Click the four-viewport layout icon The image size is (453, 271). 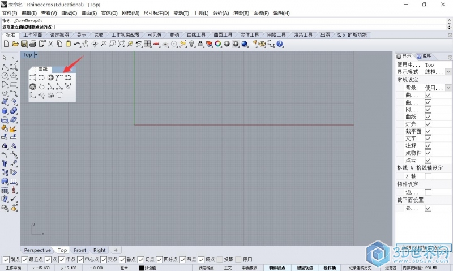coord(147,44)
